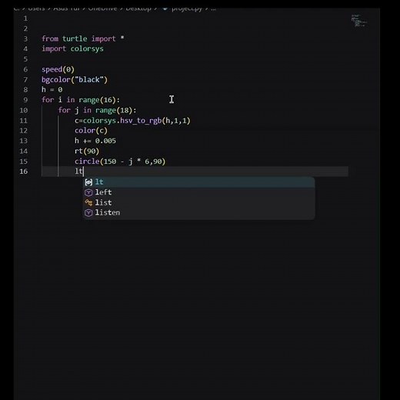Screen dimensions: 400x400
Task: Click the 'h += 0.005' statement
Action: [95, 141]
